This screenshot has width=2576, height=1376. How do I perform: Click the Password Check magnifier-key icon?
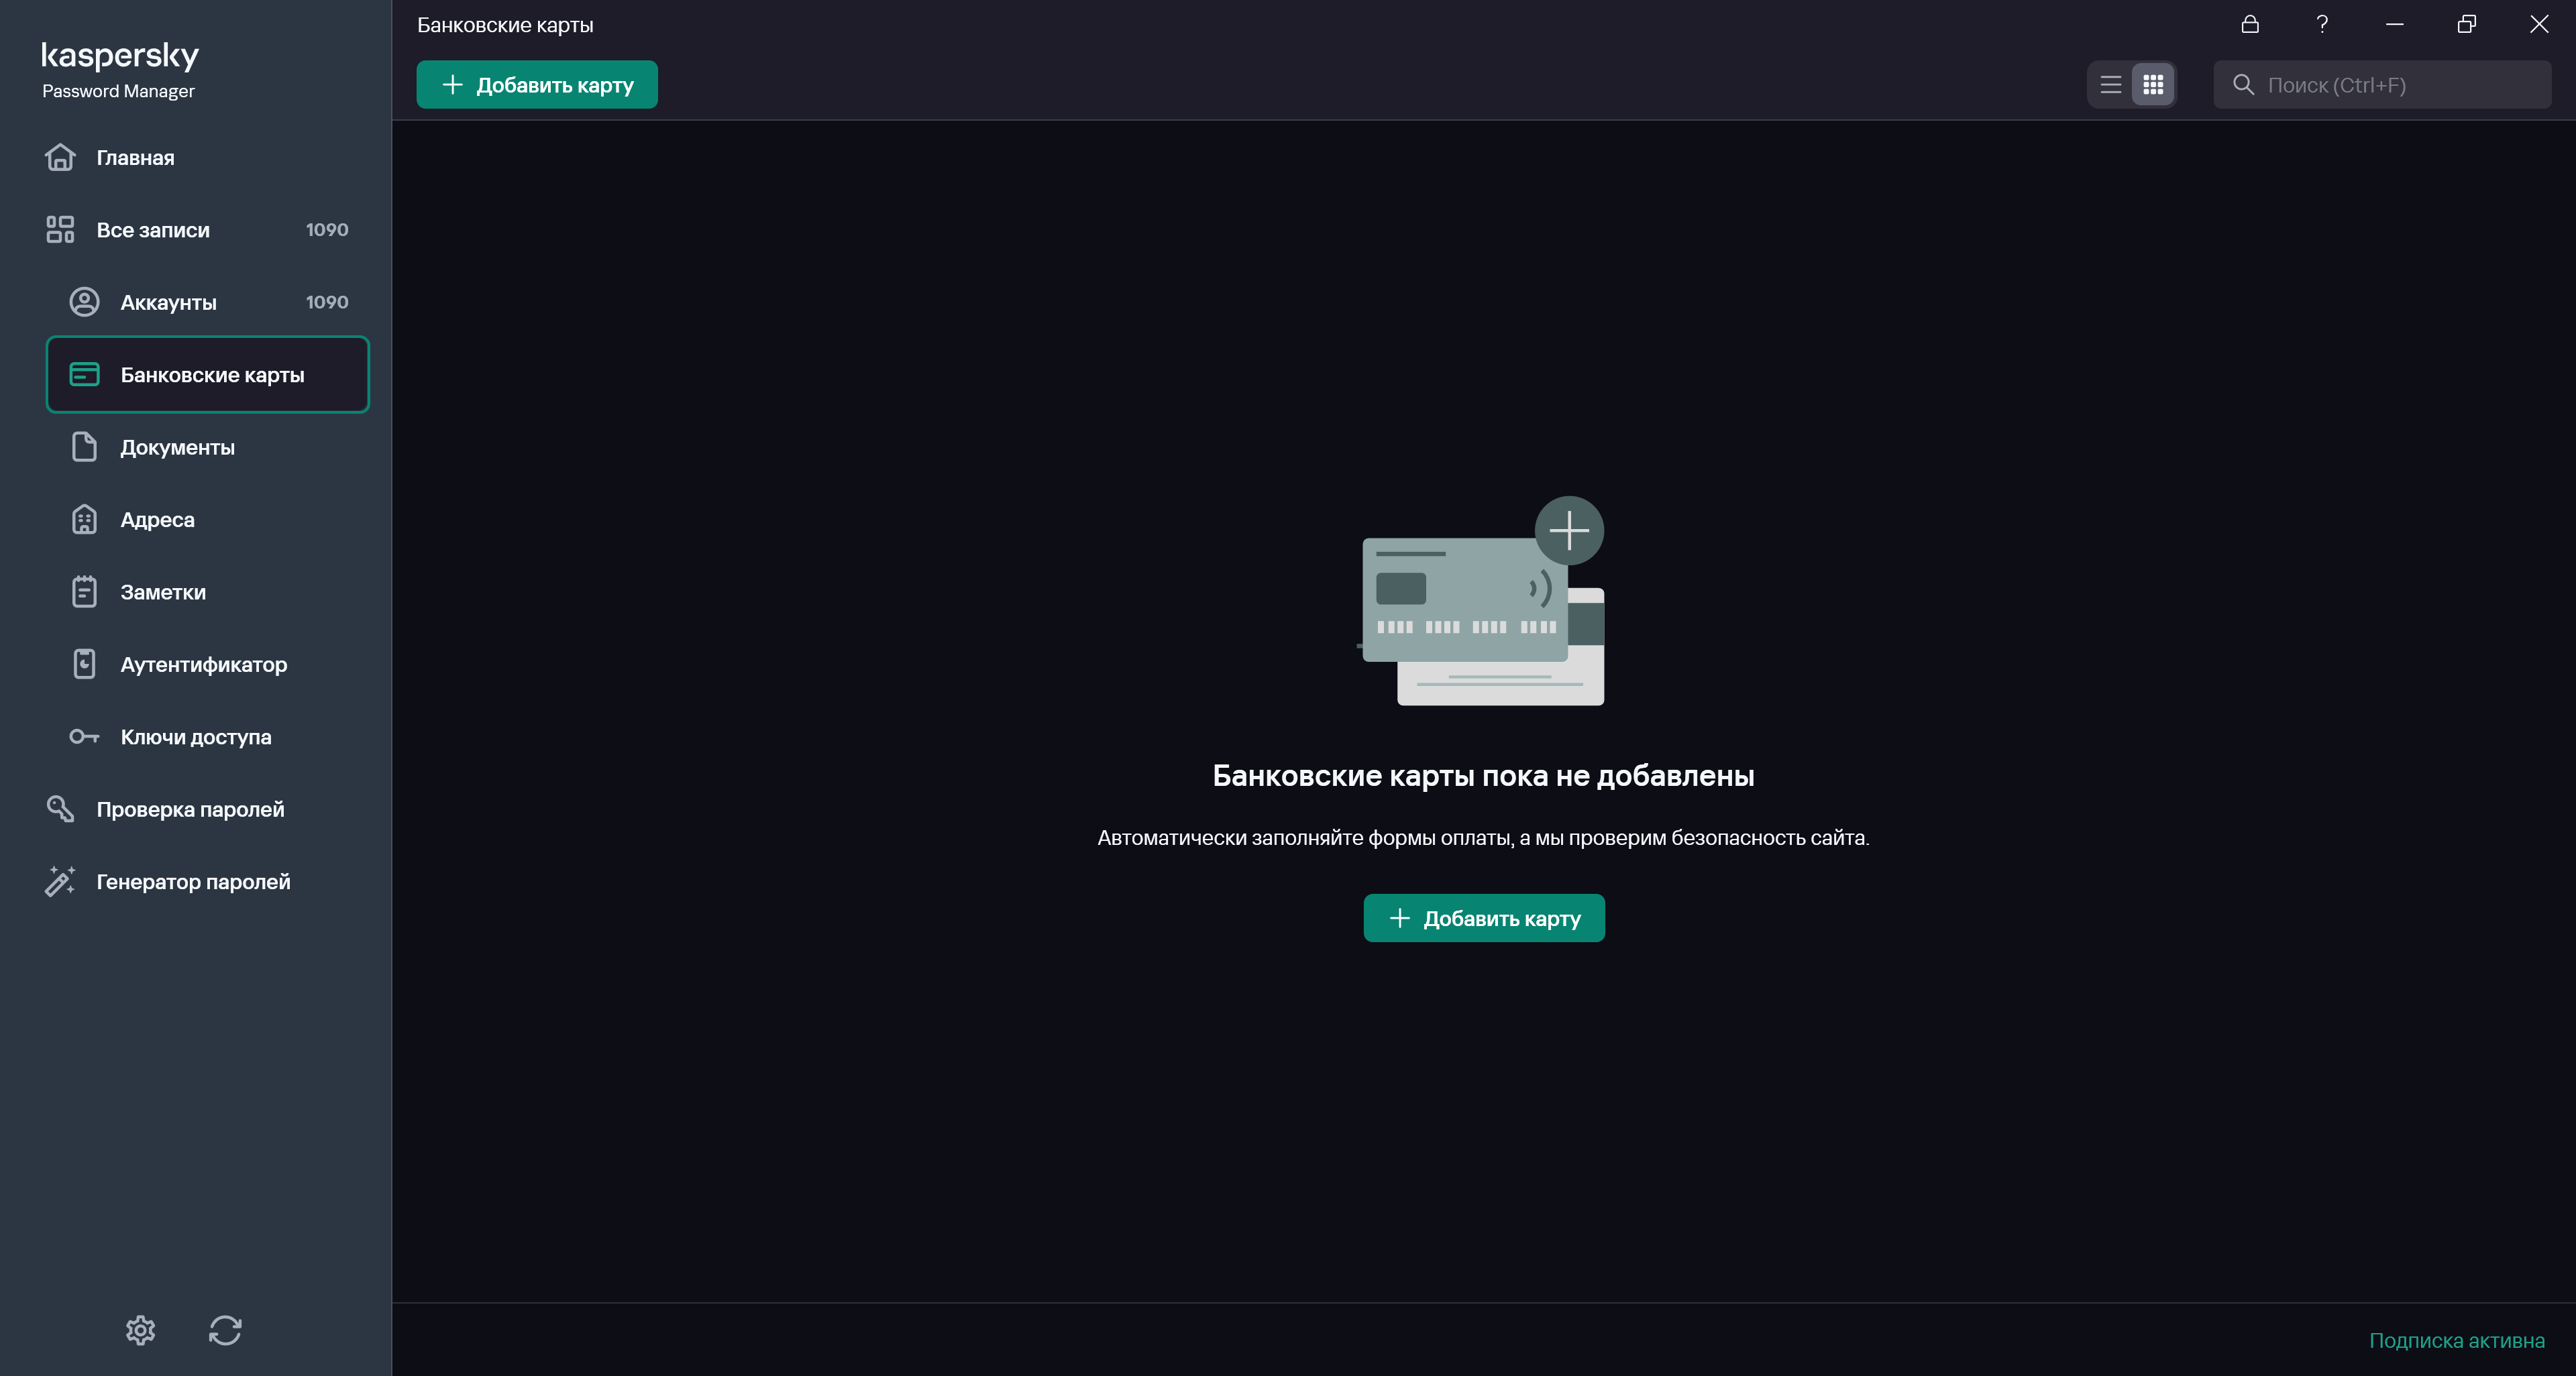coord(60,809)
